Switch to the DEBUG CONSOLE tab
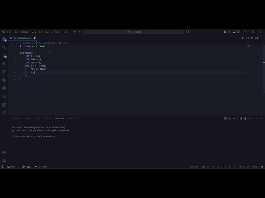The width and height of the screenshot is (265, 198). coord(43,118)
